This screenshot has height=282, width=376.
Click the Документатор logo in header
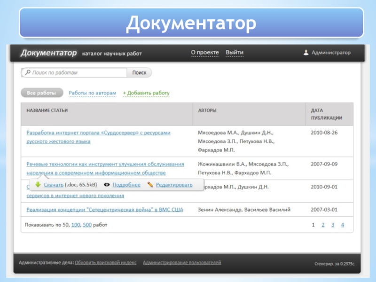point(48,53)
